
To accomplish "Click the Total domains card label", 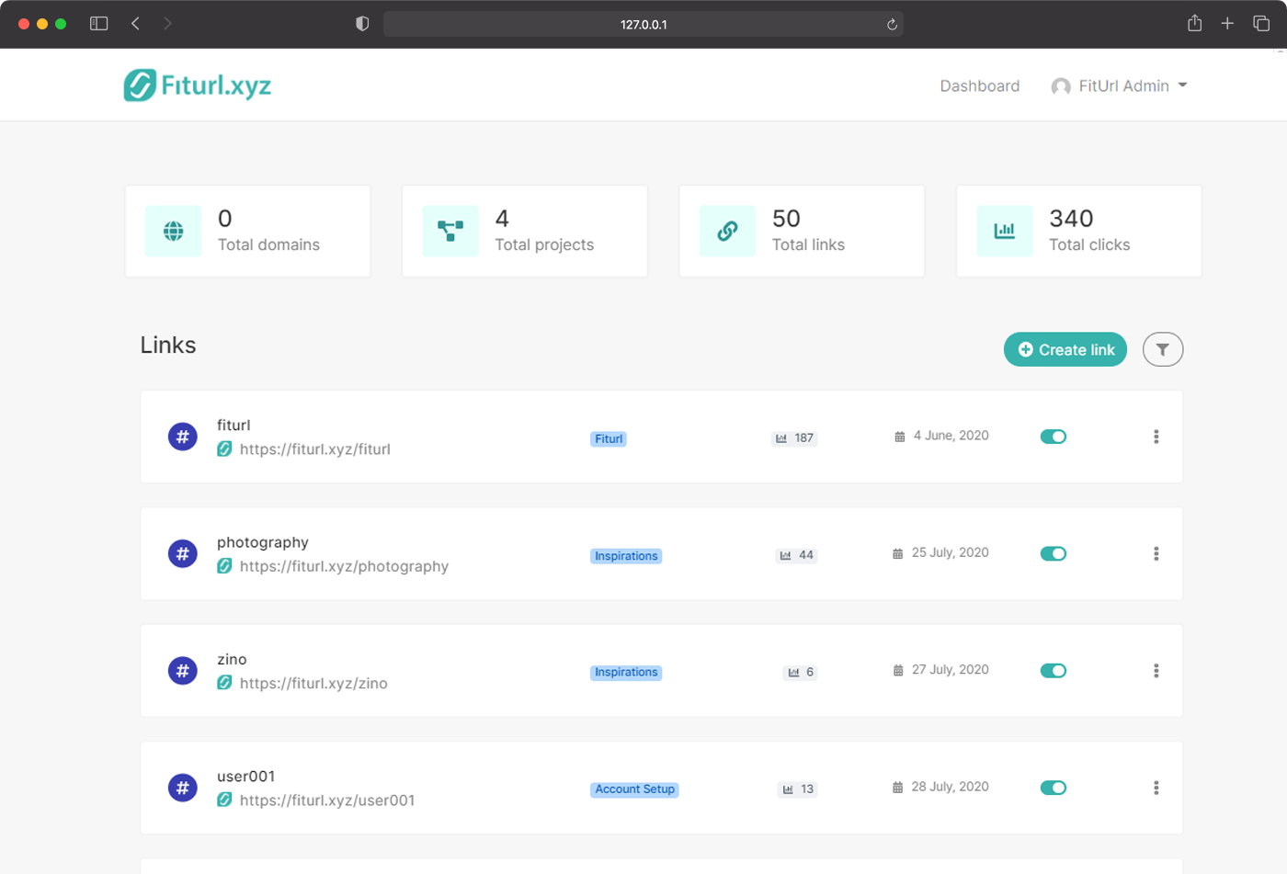I will pyautogui.click(x=268, y=244).
